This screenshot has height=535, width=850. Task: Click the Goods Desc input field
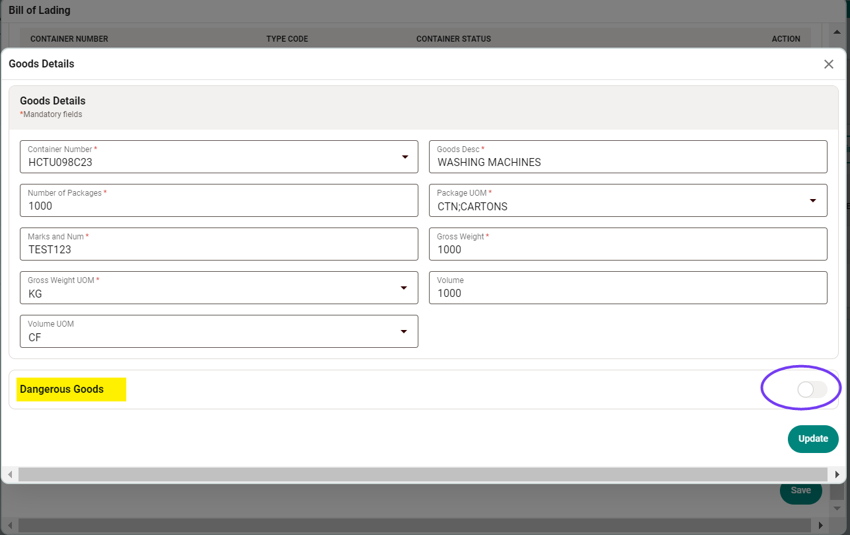628,162
